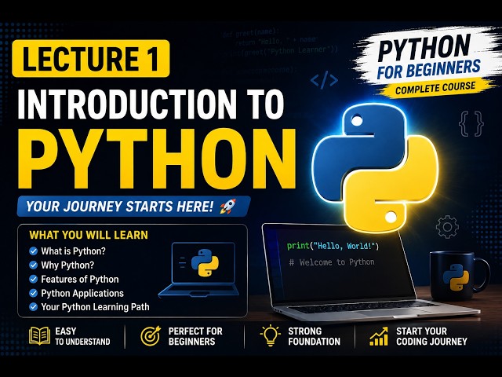Click the yellow LECTURE 1 badge
Viewport: 502px width, 377px height.
(91, 59)
